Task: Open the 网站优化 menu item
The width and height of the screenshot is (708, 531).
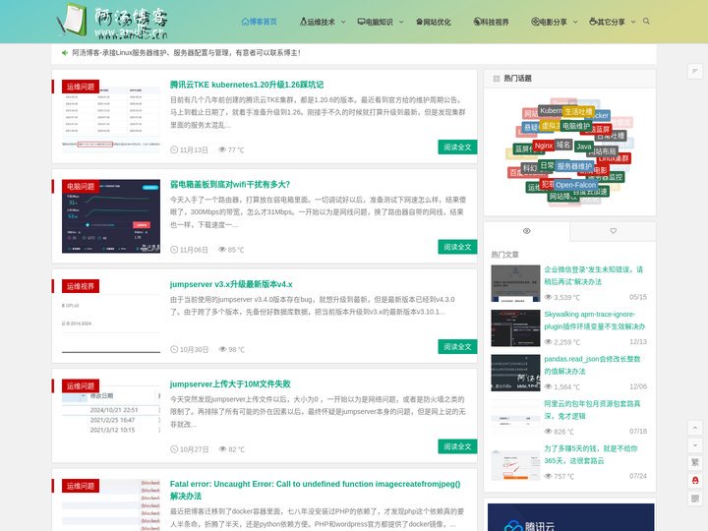Action: 434,22
